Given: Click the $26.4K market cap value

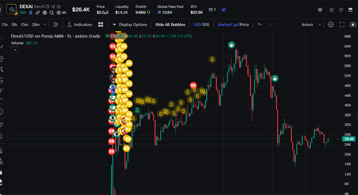Looking at the screenshot, I should tap(81, 10).
